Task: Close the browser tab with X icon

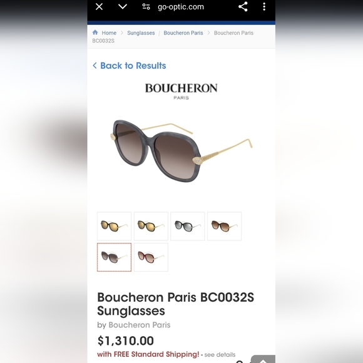Action: point(99,7)
